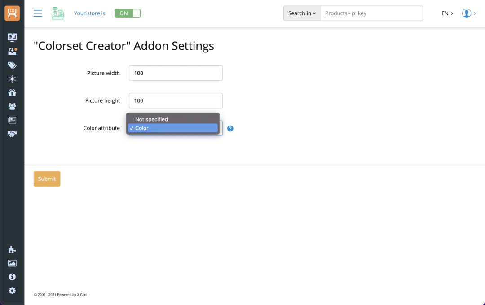The height and width of the screenshot is (305, 485).
Task: Open the picture image icon in sidebar
Action: 12,263
